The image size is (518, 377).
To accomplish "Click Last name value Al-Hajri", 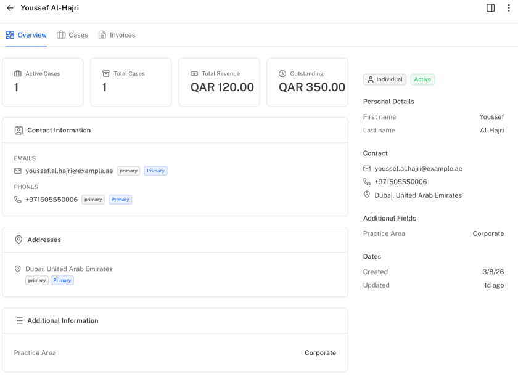I will [492, 130].
